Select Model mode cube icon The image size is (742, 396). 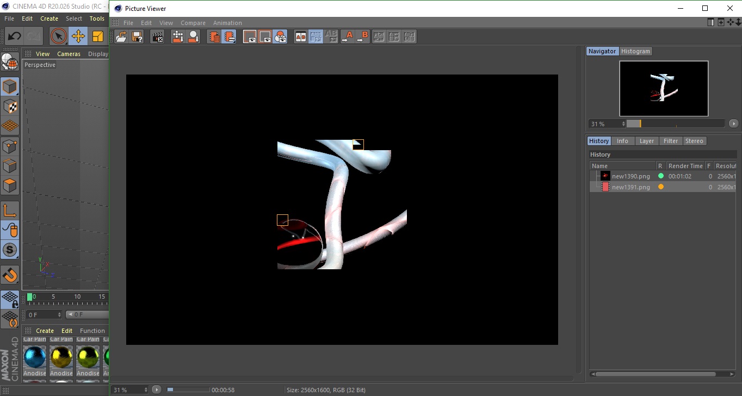point(10,86)
